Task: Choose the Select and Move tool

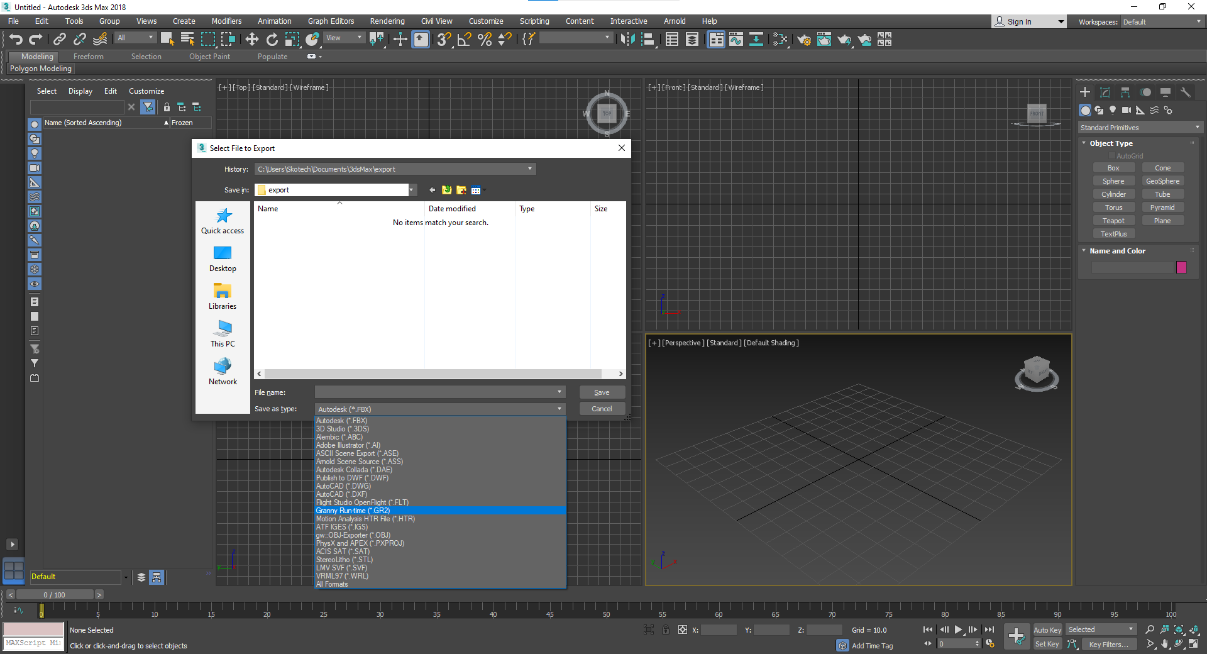Action: click(x=252, y=40)
